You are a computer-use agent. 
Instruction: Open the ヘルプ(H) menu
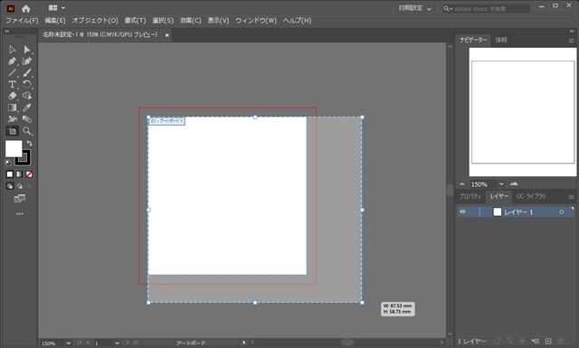click(x=297, y=21)
